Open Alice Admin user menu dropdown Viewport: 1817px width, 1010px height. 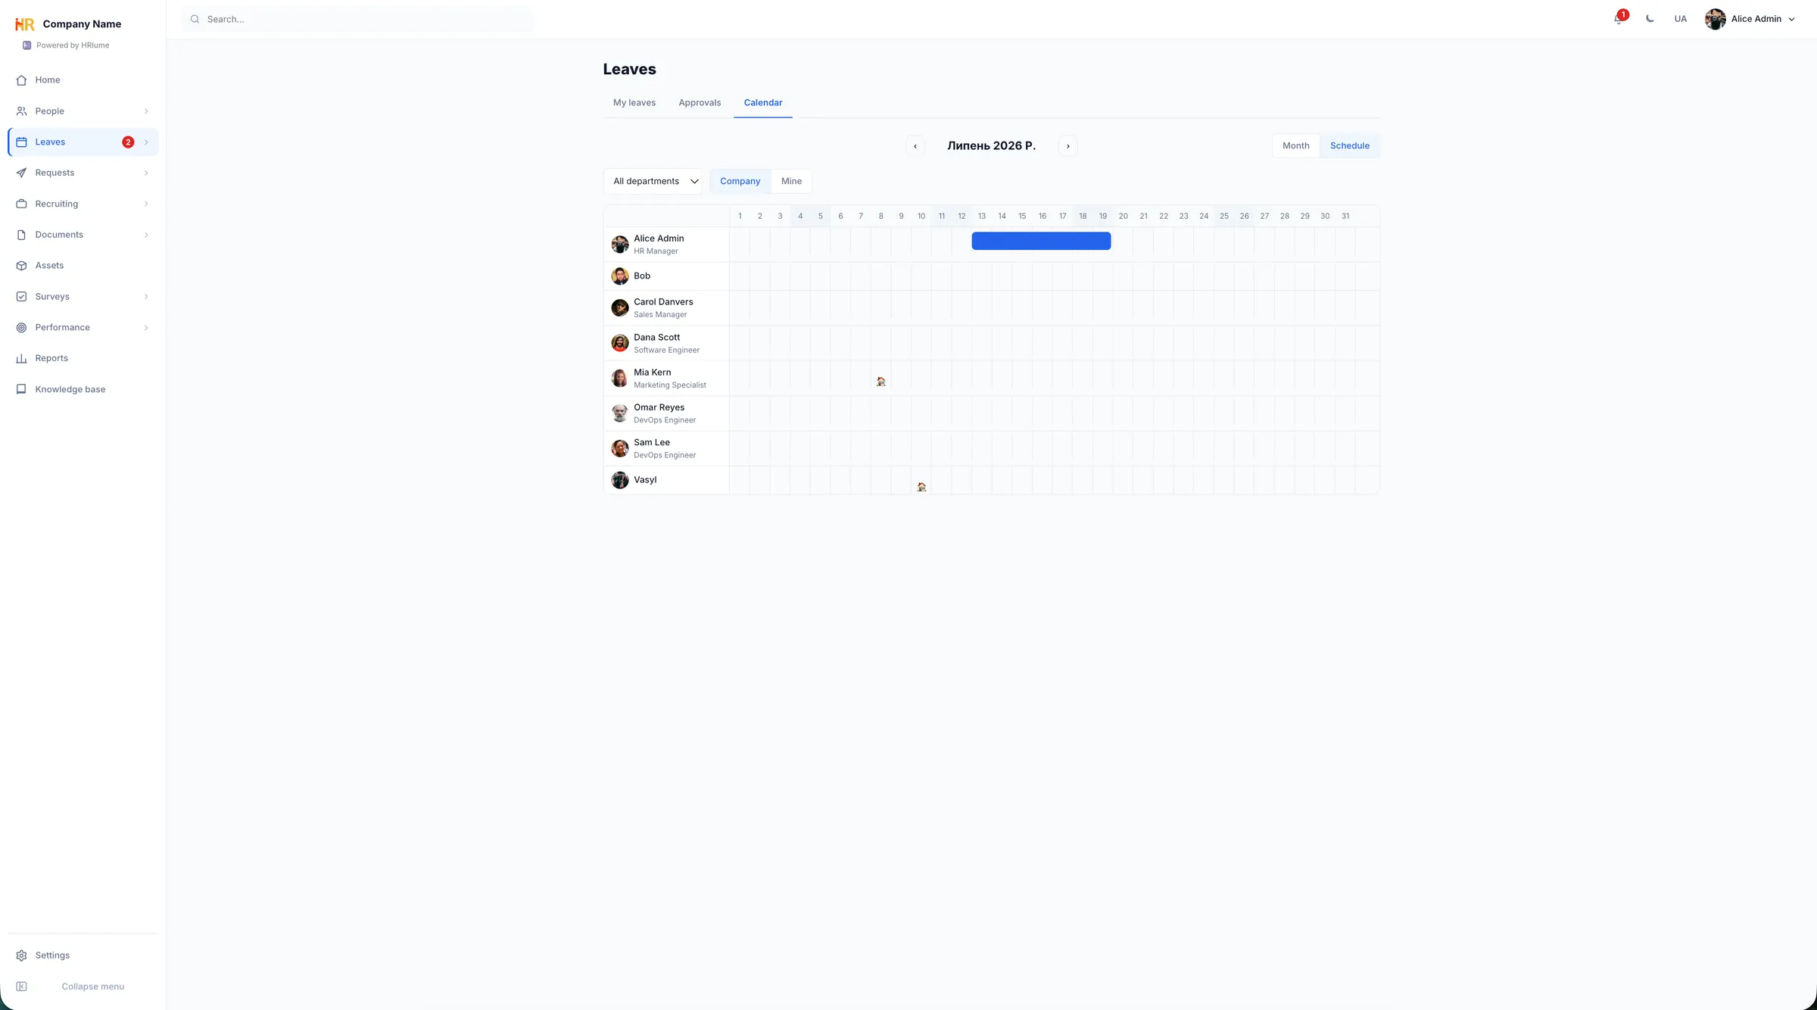pos(1750,19)
